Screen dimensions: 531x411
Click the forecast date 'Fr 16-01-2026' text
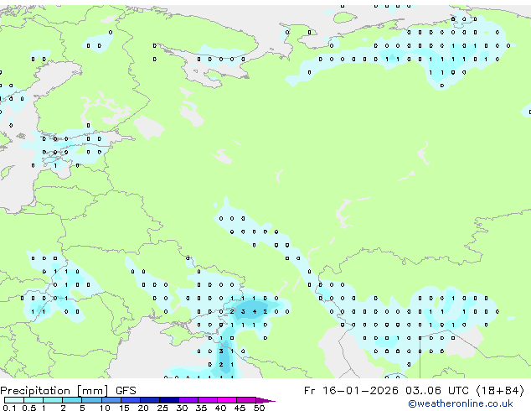coord(351,391)
